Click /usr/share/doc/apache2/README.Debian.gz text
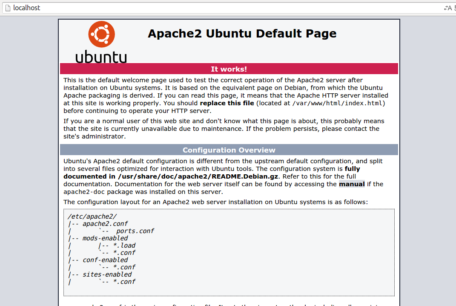Screen dimensions: 456x306 tap(198, 176)
